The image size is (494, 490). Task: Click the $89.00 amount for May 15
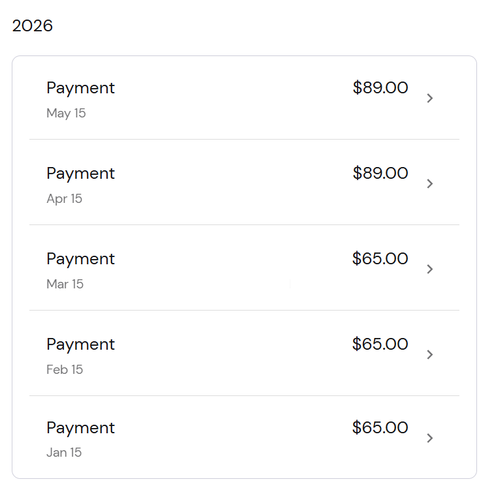click(x=380, y=87)
